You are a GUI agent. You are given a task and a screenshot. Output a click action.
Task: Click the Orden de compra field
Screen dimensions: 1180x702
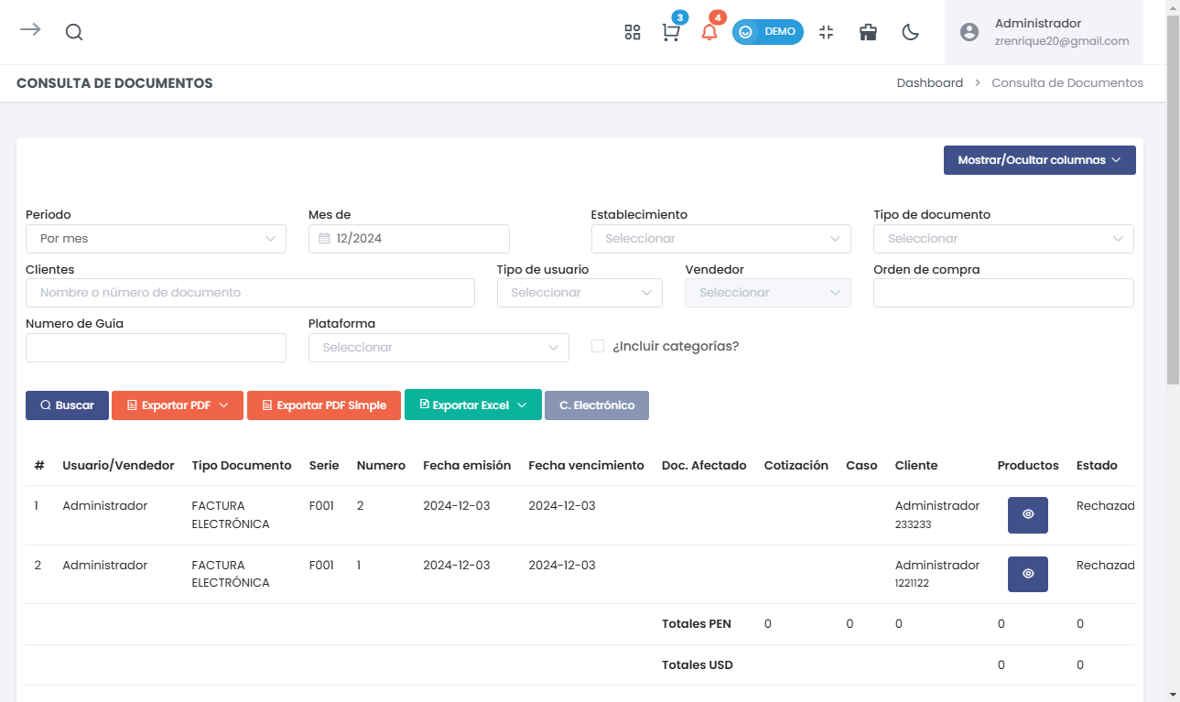pyautogui.click(x=1003, y=293)
